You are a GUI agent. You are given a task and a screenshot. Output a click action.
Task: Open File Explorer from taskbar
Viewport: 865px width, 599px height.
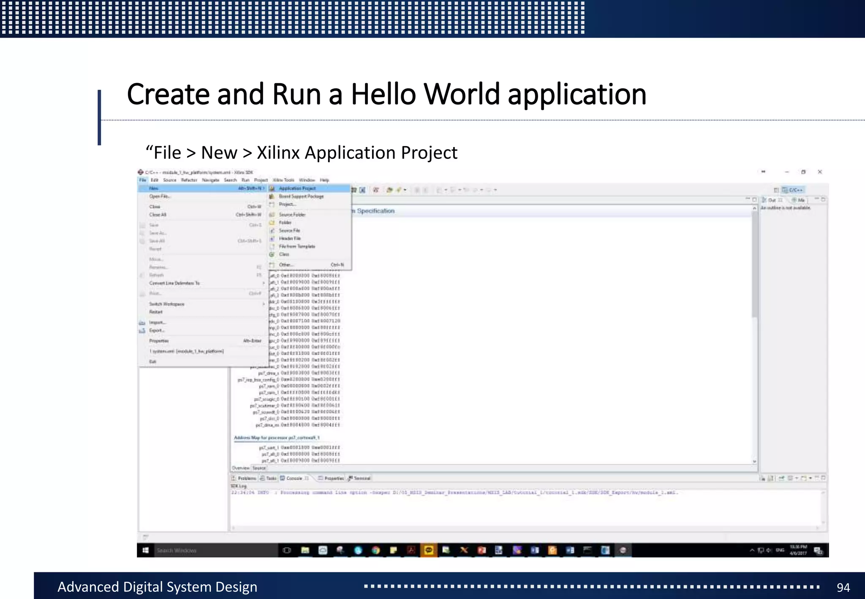pos(305,550)
